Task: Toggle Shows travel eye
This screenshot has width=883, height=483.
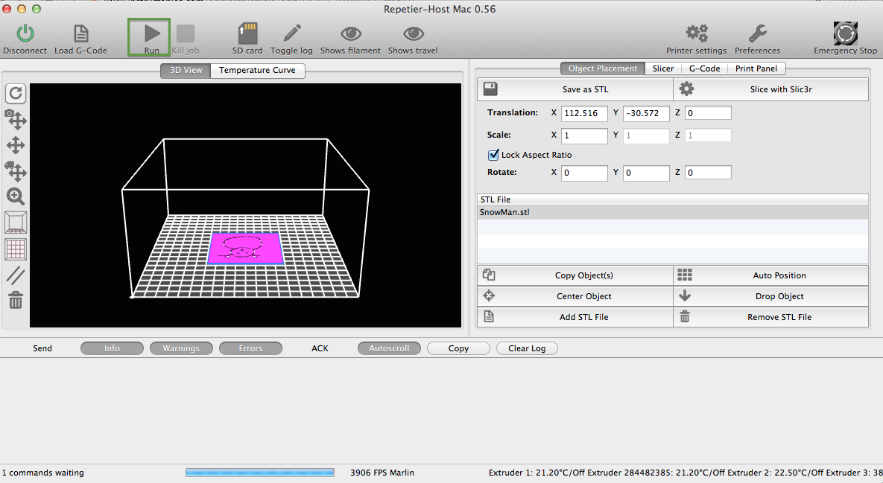Action: point(414,33)
